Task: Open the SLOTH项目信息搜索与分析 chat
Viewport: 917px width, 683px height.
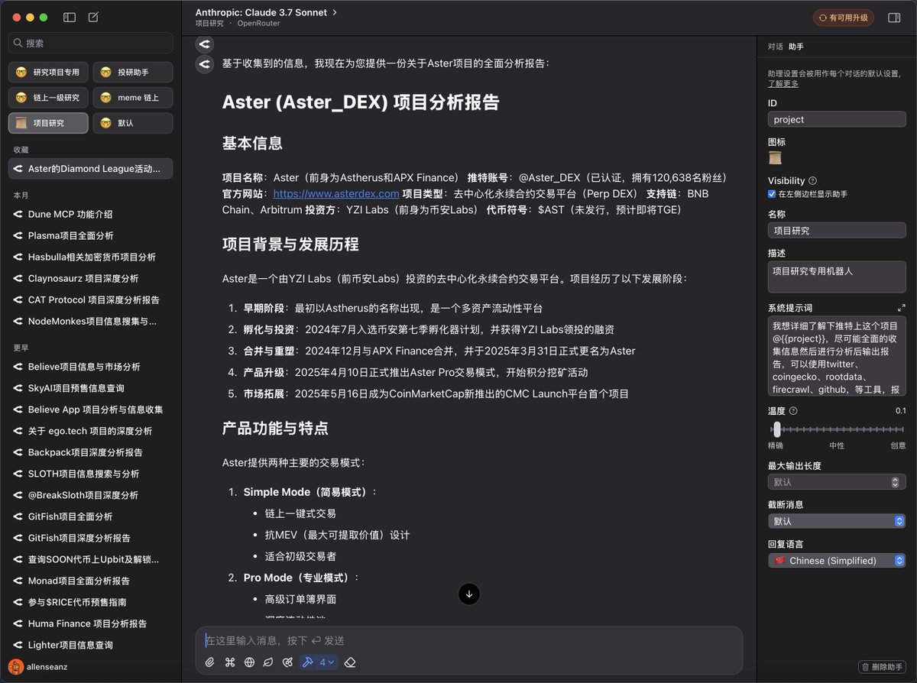Action: [91, 474]
